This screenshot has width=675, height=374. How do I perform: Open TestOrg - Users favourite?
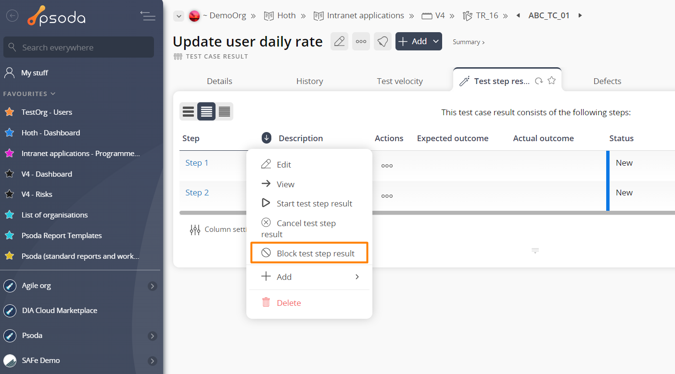tap(47, 112)
